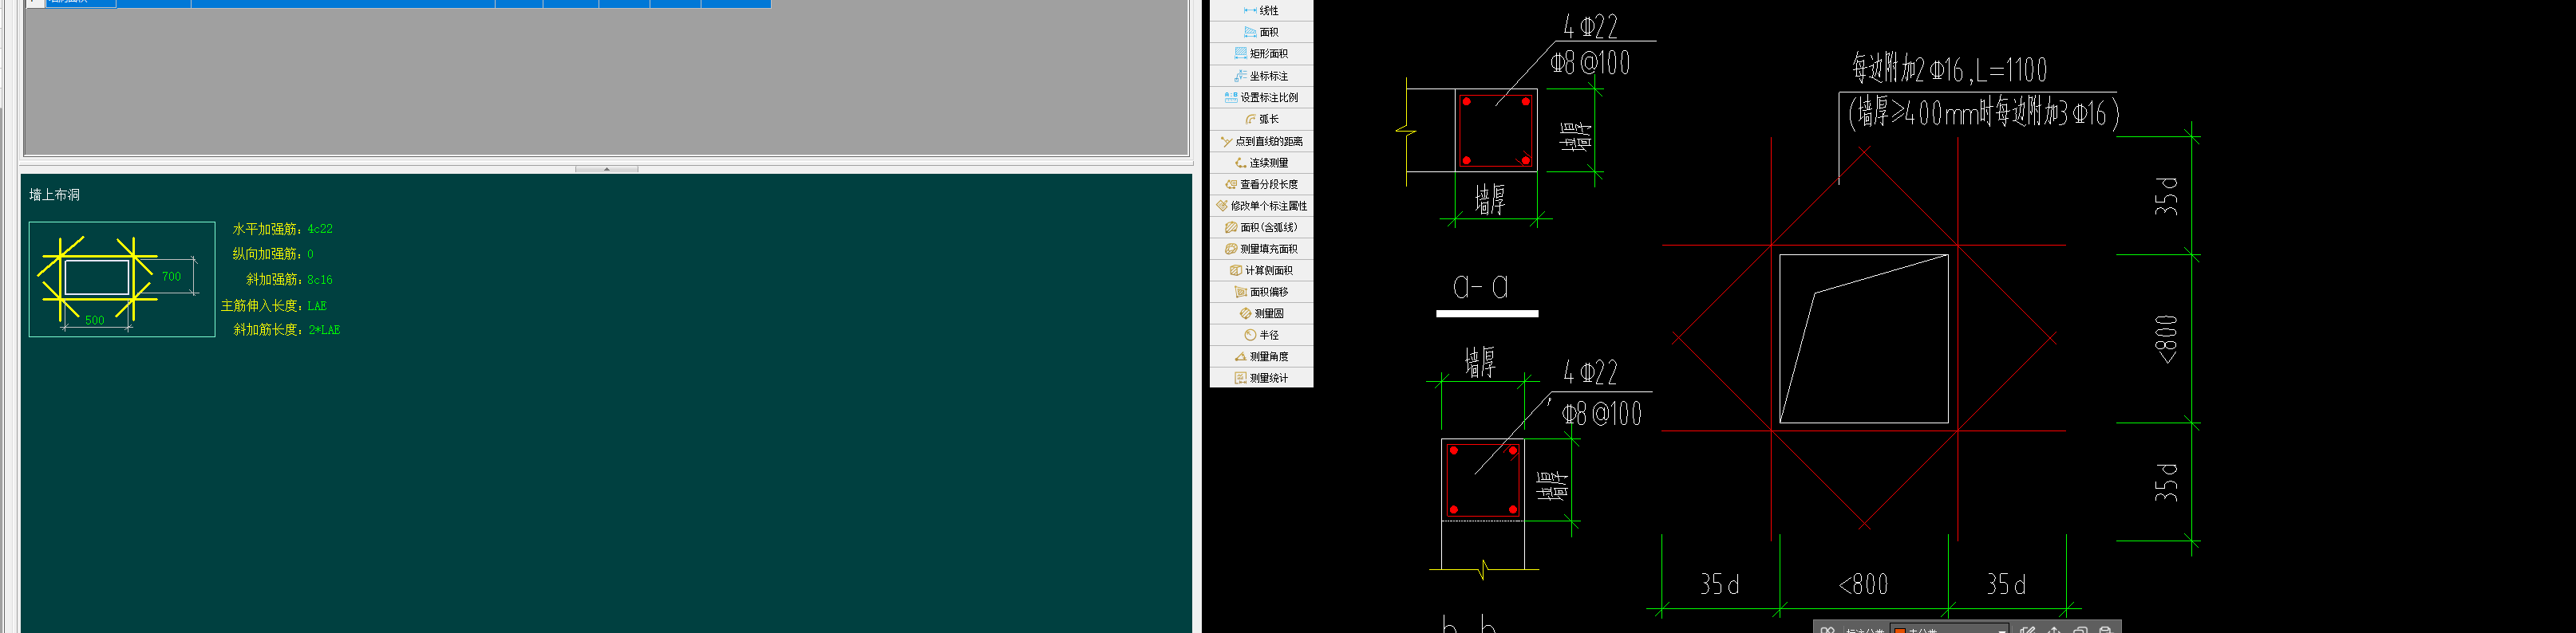Click the 700 height dimension in diagram

pyautogui.click(x=172, y=277)
